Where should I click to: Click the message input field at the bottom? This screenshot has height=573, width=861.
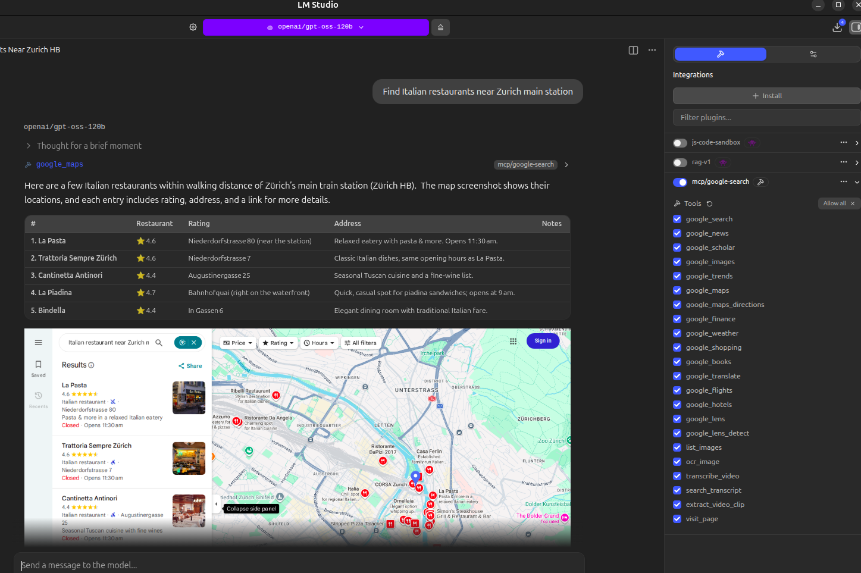point(298,565)
